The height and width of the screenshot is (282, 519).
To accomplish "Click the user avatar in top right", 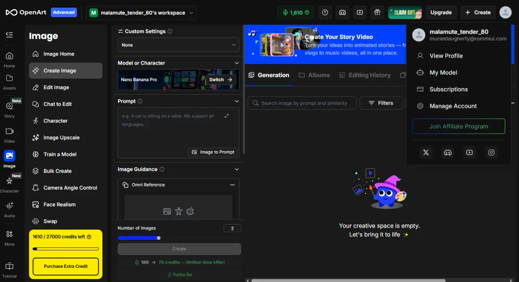I will (x=505, y=13).
